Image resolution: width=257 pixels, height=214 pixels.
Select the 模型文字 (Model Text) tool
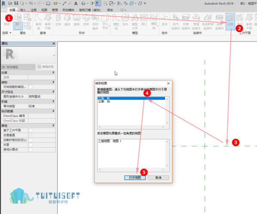coord(135,22)
